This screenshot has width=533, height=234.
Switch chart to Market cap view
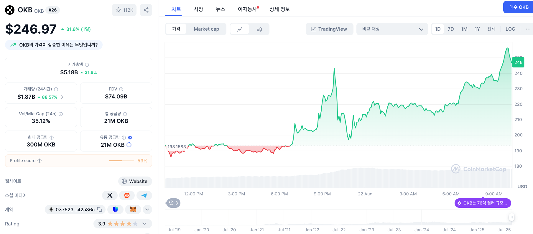[x=206, y=29]
